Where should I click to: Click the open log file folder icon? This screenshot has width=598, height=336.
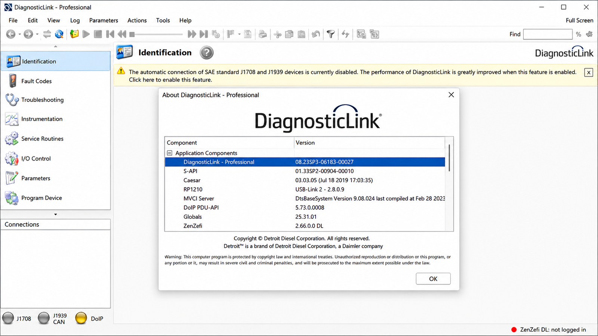pos(74,34)
